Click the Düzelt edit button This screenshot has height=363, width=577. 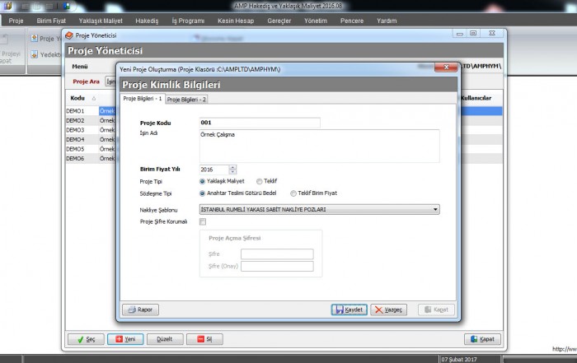tap(164, 338)
